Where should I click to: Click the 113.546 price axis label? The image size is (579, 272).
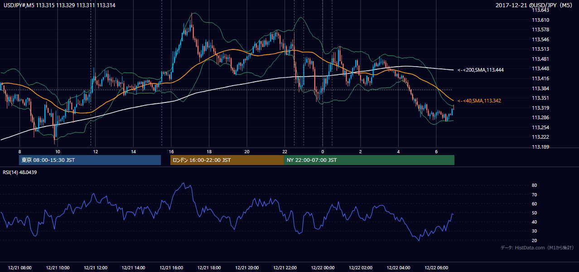click(x=541, y=39)
